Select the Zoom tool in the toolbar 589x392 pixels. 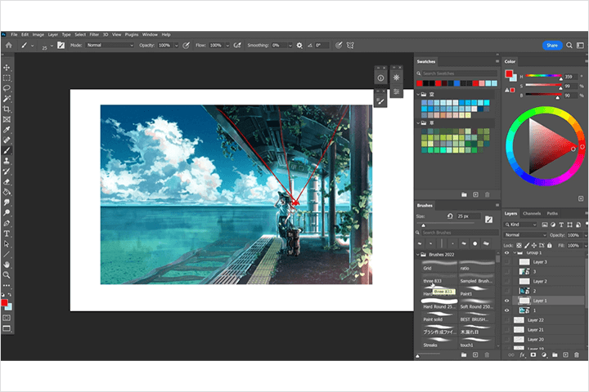(x=7, y=275)
